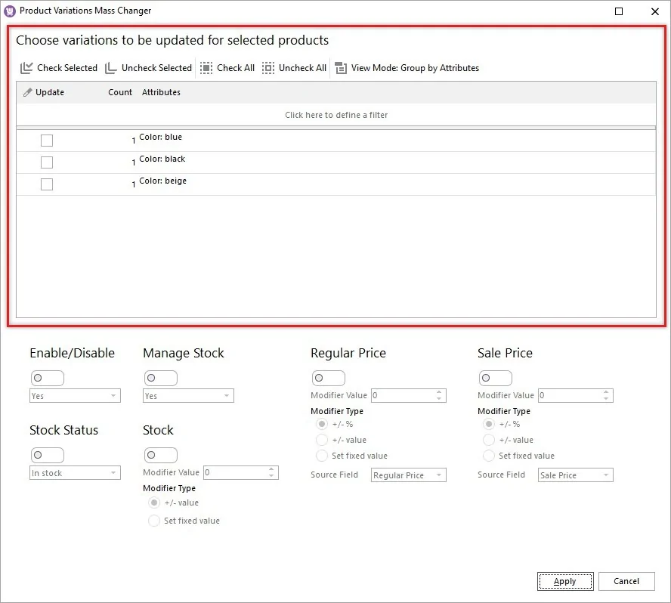Viewport: 671px width, 603px height.
Task: Click the Uncheck All dotted-grid icon
Action: point(268,67)
